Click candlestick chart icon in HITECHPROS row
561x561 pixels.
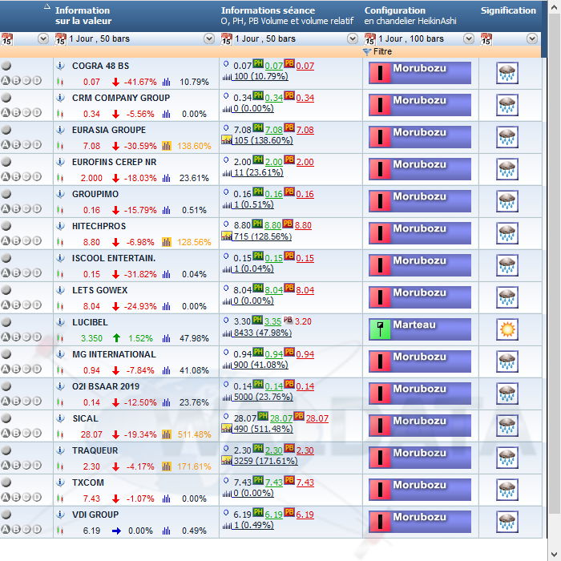click(60, 242)
